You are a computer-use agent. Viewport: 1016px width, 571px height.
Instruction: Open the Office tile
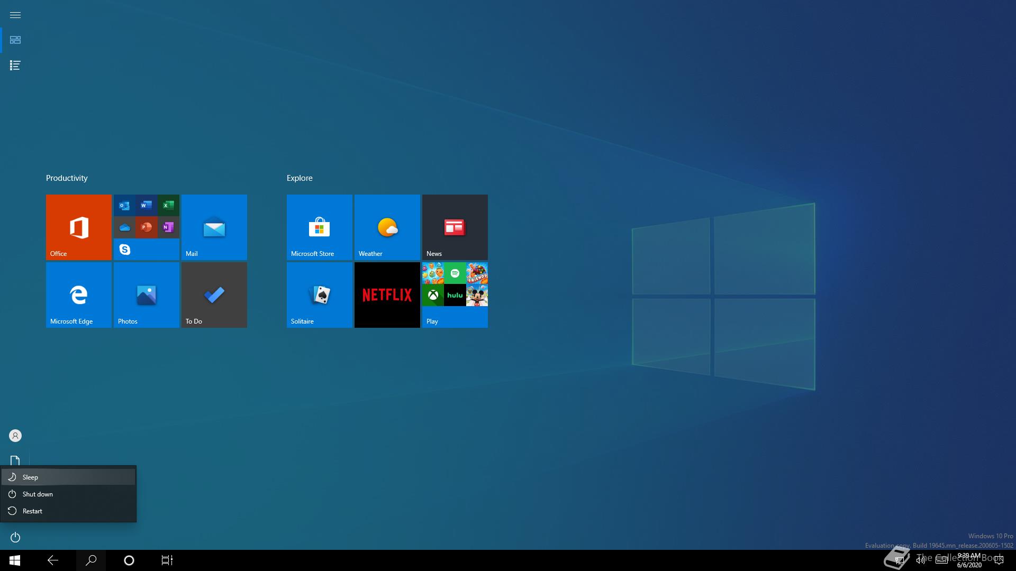coord(79,227)
